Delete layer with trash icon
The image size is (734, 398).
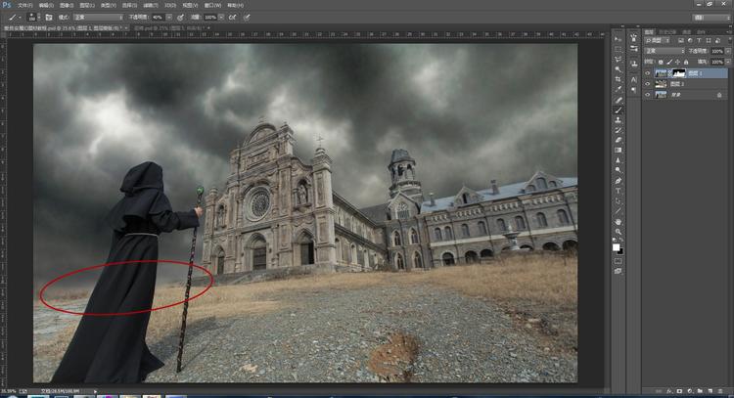720,391
